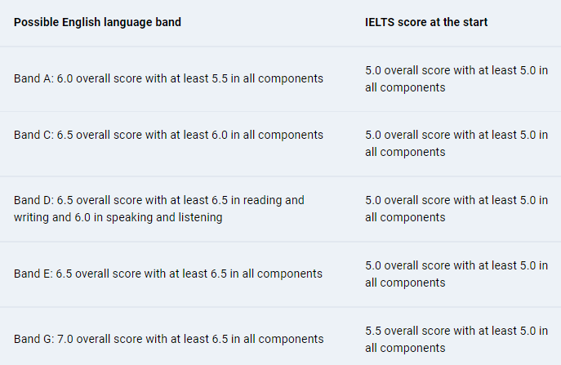
Task: Click the 'Band G:' label text
Action: tap(33, 339)
